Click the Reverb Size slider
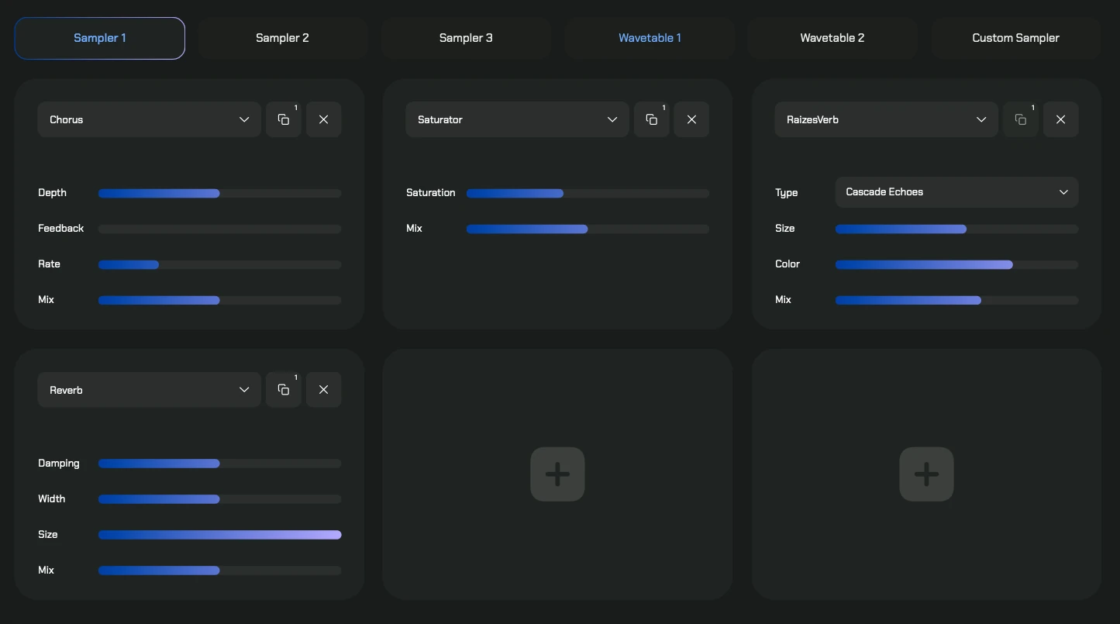Image resolution: width=1120 pixels, height=624 pixels. coord(219,535)
